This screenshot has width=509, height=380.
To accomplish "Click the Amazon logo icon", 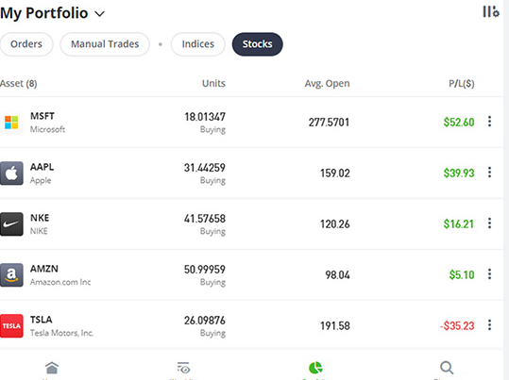I will [11, 275].
